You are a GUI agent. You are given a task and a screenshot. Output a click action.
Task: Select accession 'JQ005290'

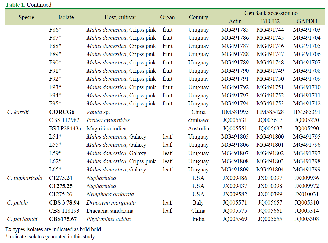pyautogui.click(x=307, y=128)
